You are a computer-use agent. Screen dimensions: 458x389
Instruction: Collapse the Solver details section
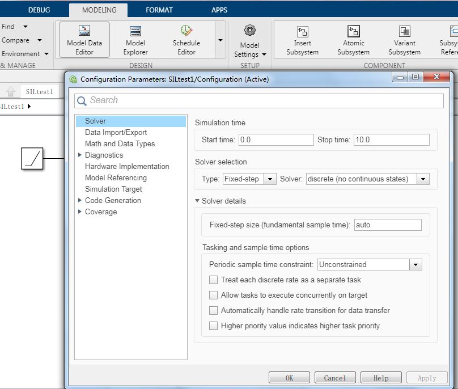(x=197, y=201)
